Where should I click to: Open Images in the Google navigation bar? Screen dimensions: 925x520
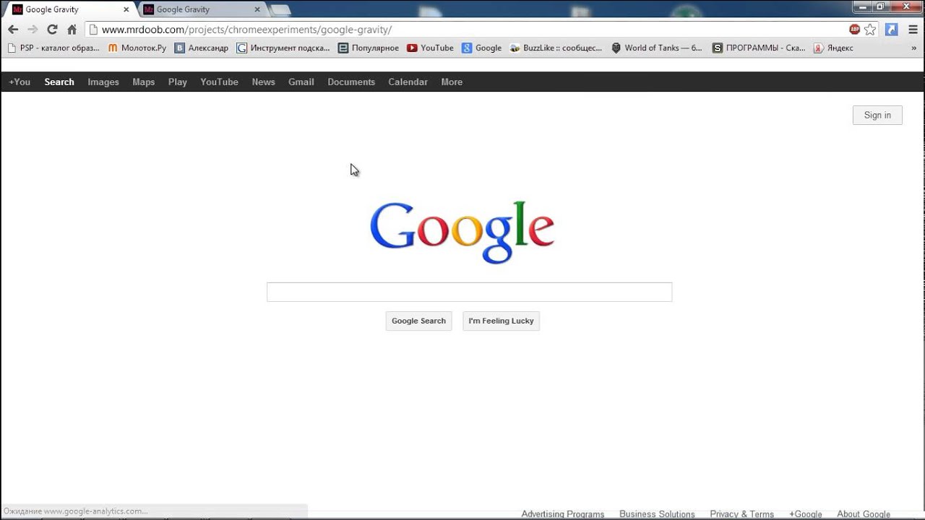coord(103,82)
